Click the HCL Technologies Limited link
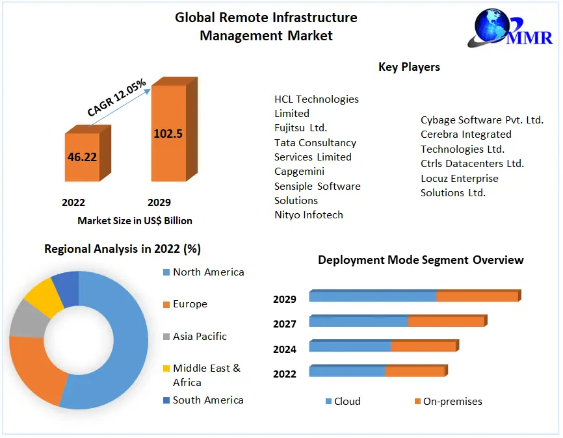563x438 pixels. pyautogui.click(x=317, y=106)
